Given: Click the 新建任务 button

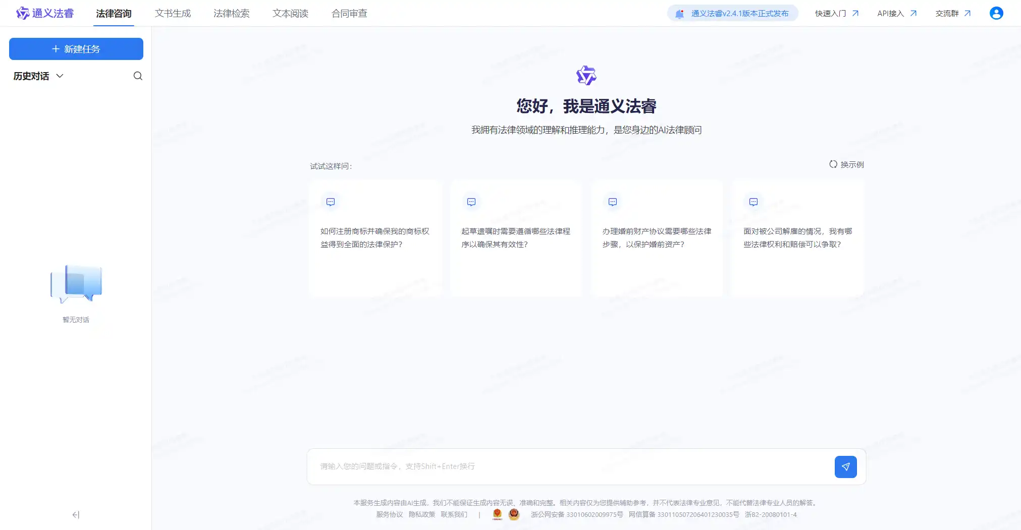Looking at the screenshot, I should (76, 49).
